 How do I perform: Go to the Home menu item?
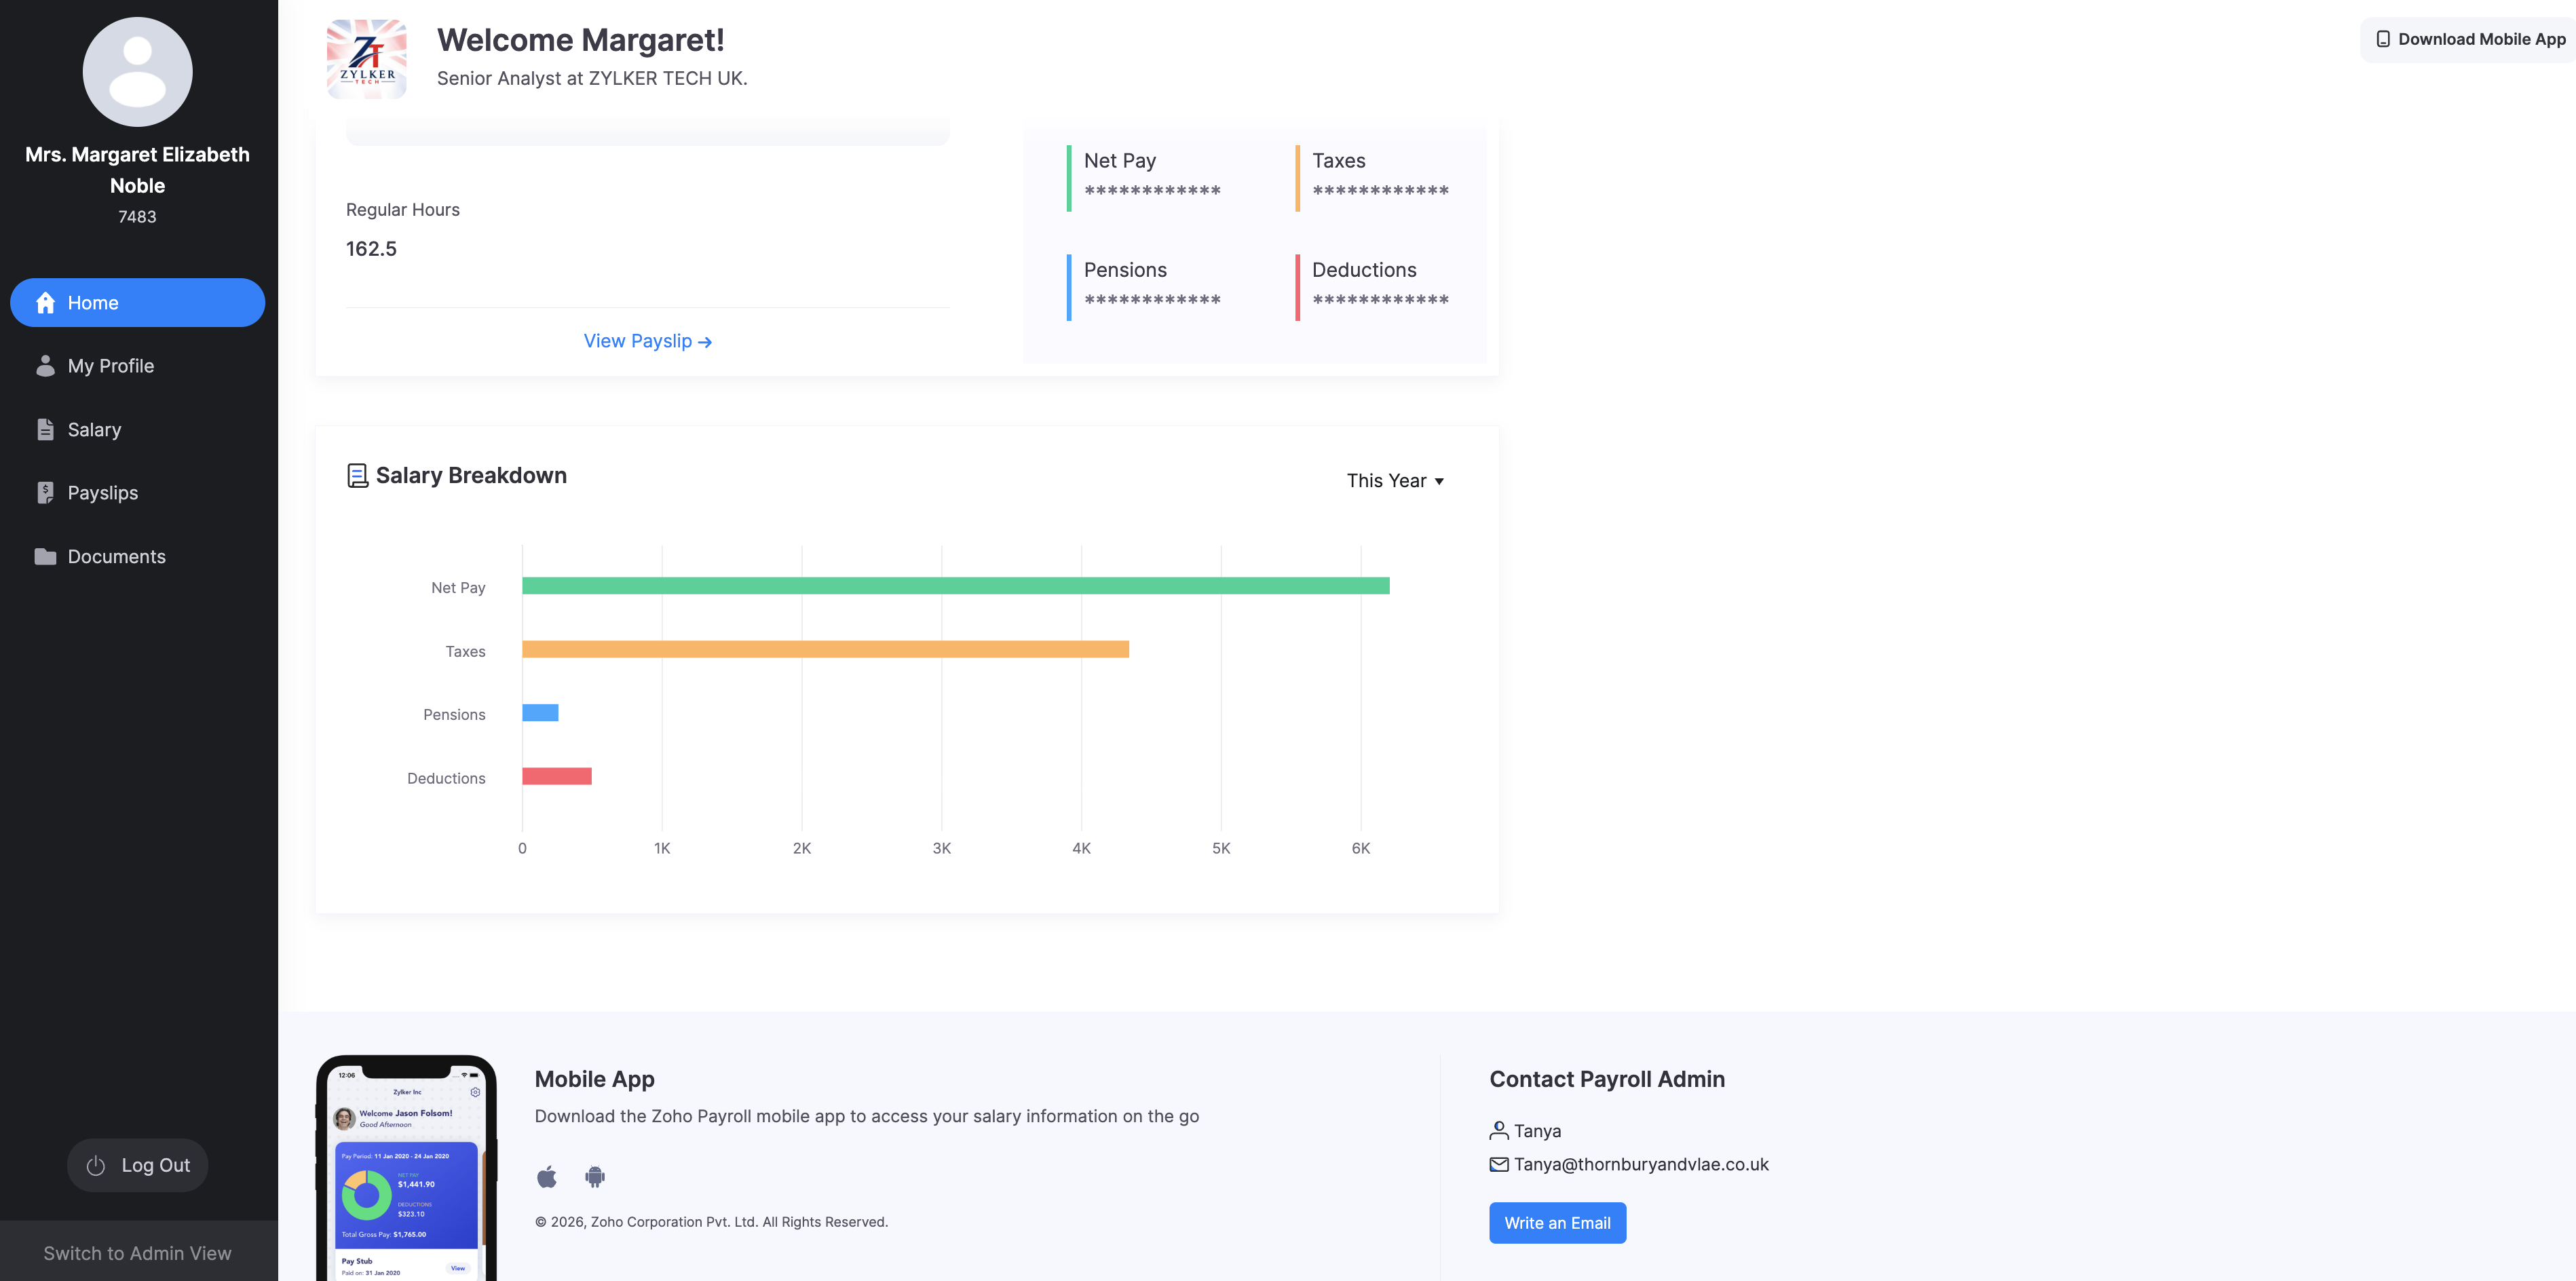[137, 303]
